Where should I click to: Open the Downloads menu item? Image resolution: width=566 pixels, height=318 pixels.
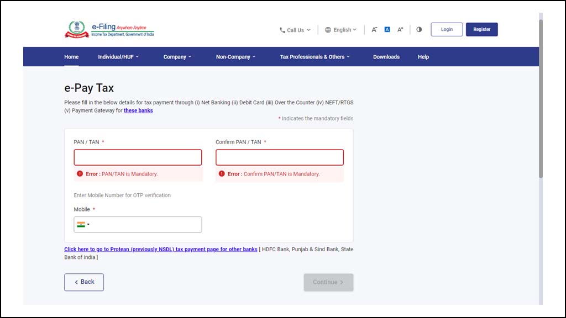click(x=386, y=57)
